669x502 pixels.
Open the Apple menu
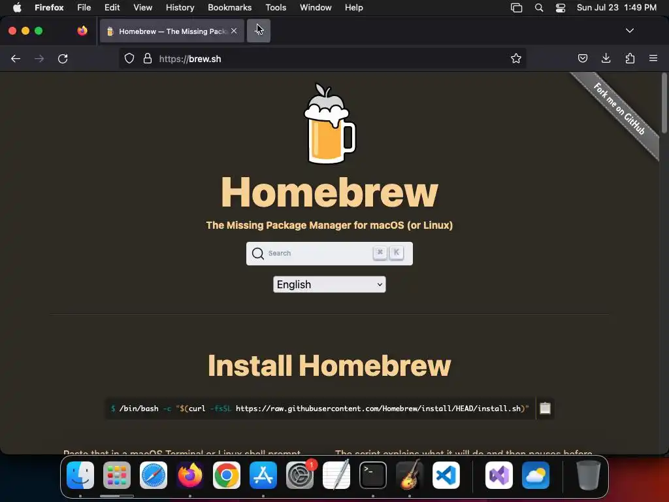[17, 7]
